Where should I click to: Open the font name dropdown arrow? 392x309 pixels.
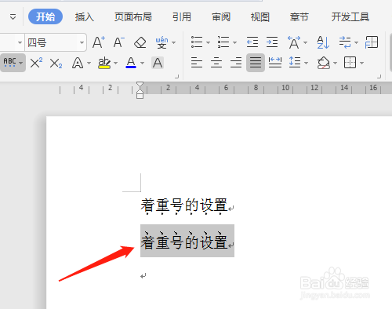(20, 42)
